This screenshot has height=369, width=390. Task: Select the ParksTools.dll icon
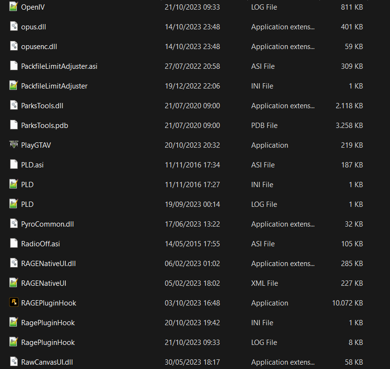tap(13, 105)
